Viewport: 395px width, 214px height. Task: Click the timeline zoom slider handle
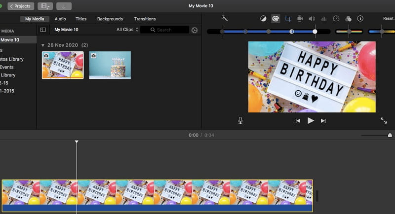[x=390, y=135]
